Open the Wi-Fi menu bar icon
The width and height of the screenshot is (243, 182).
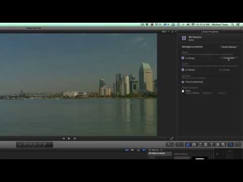click(193, 25)
